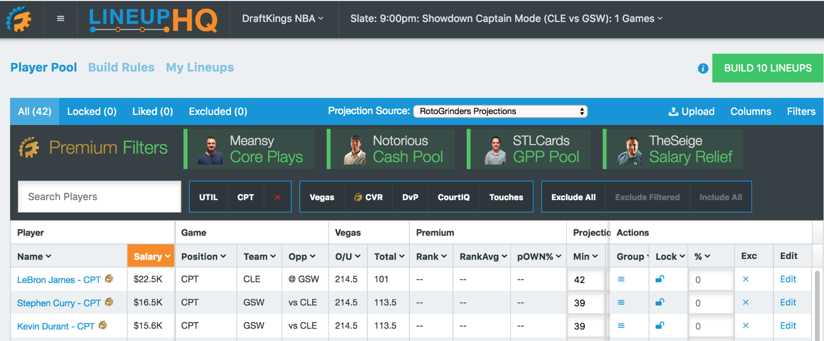Toggle lock for Kevin Durant
The height and width of the screenshot is (341, 824).
pyautogui.click(x=660, y=325)
